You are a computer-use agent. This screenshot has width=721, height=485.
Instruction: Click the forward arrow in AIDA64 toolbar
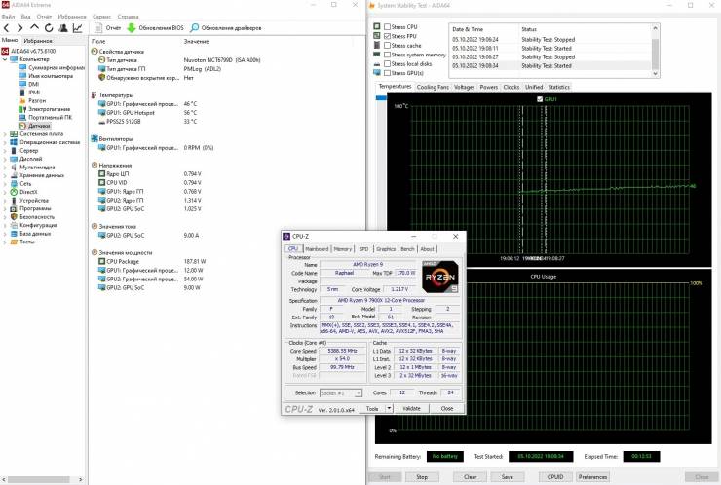[19, 28]
